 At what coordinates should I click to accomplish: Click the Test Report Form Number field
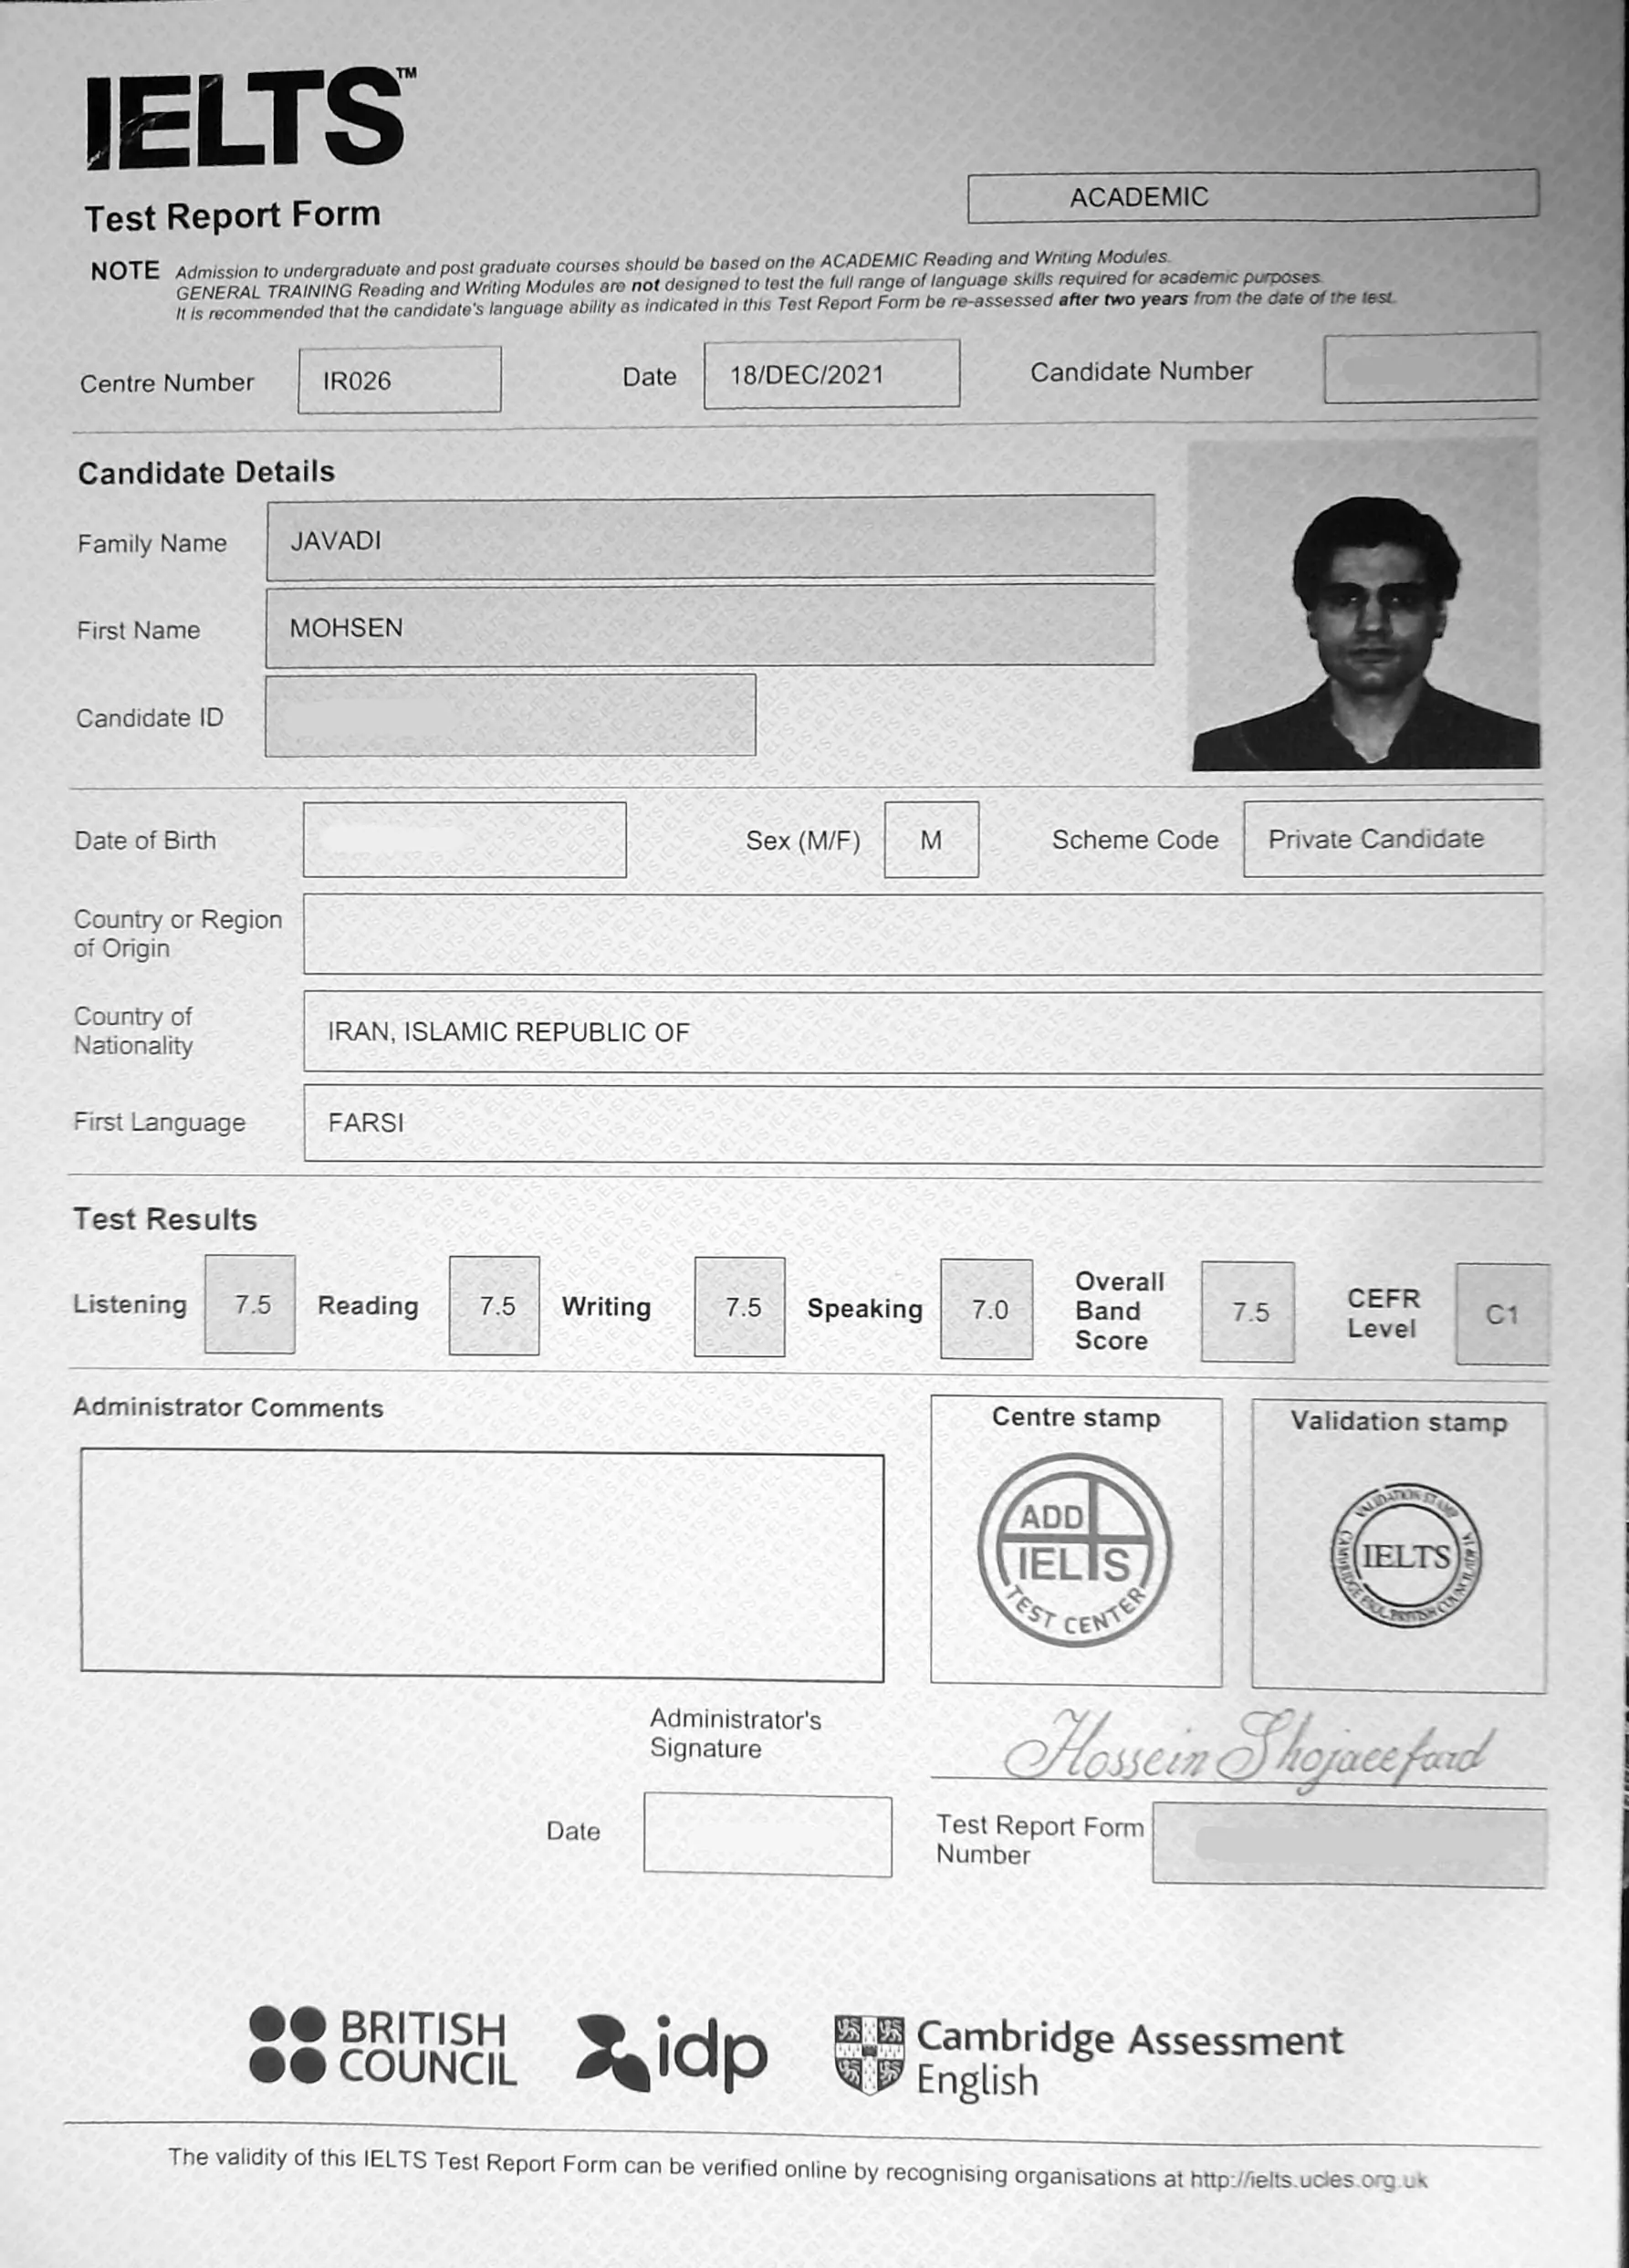pos(1349,1845)
